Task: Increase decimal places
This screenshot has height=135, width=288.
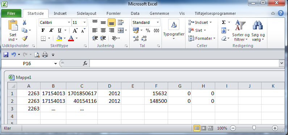Action: coord(136,38)
